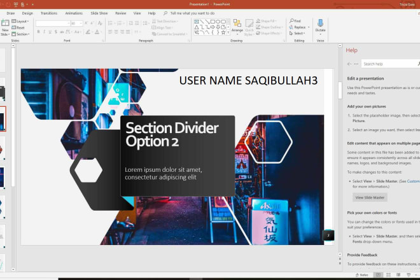Decrease font size

(x=92, y=24)
